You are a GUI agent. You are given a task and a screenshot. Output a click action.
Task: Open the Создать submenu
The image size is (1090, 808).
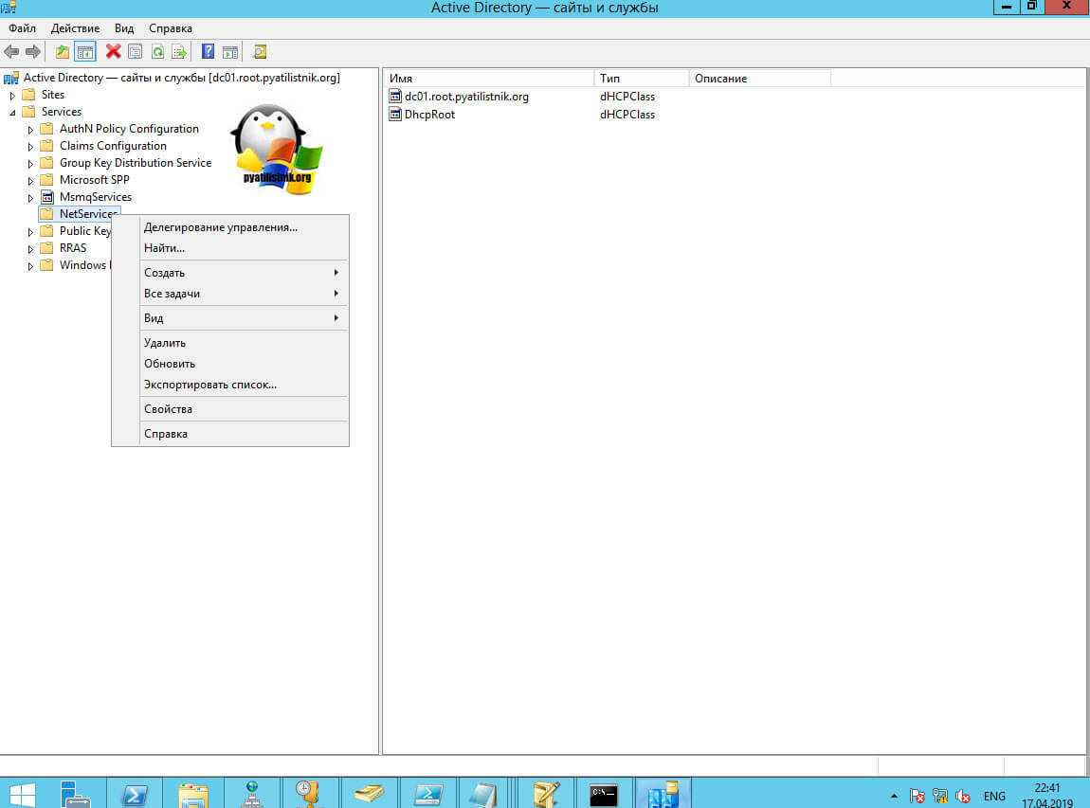(164, 273)
